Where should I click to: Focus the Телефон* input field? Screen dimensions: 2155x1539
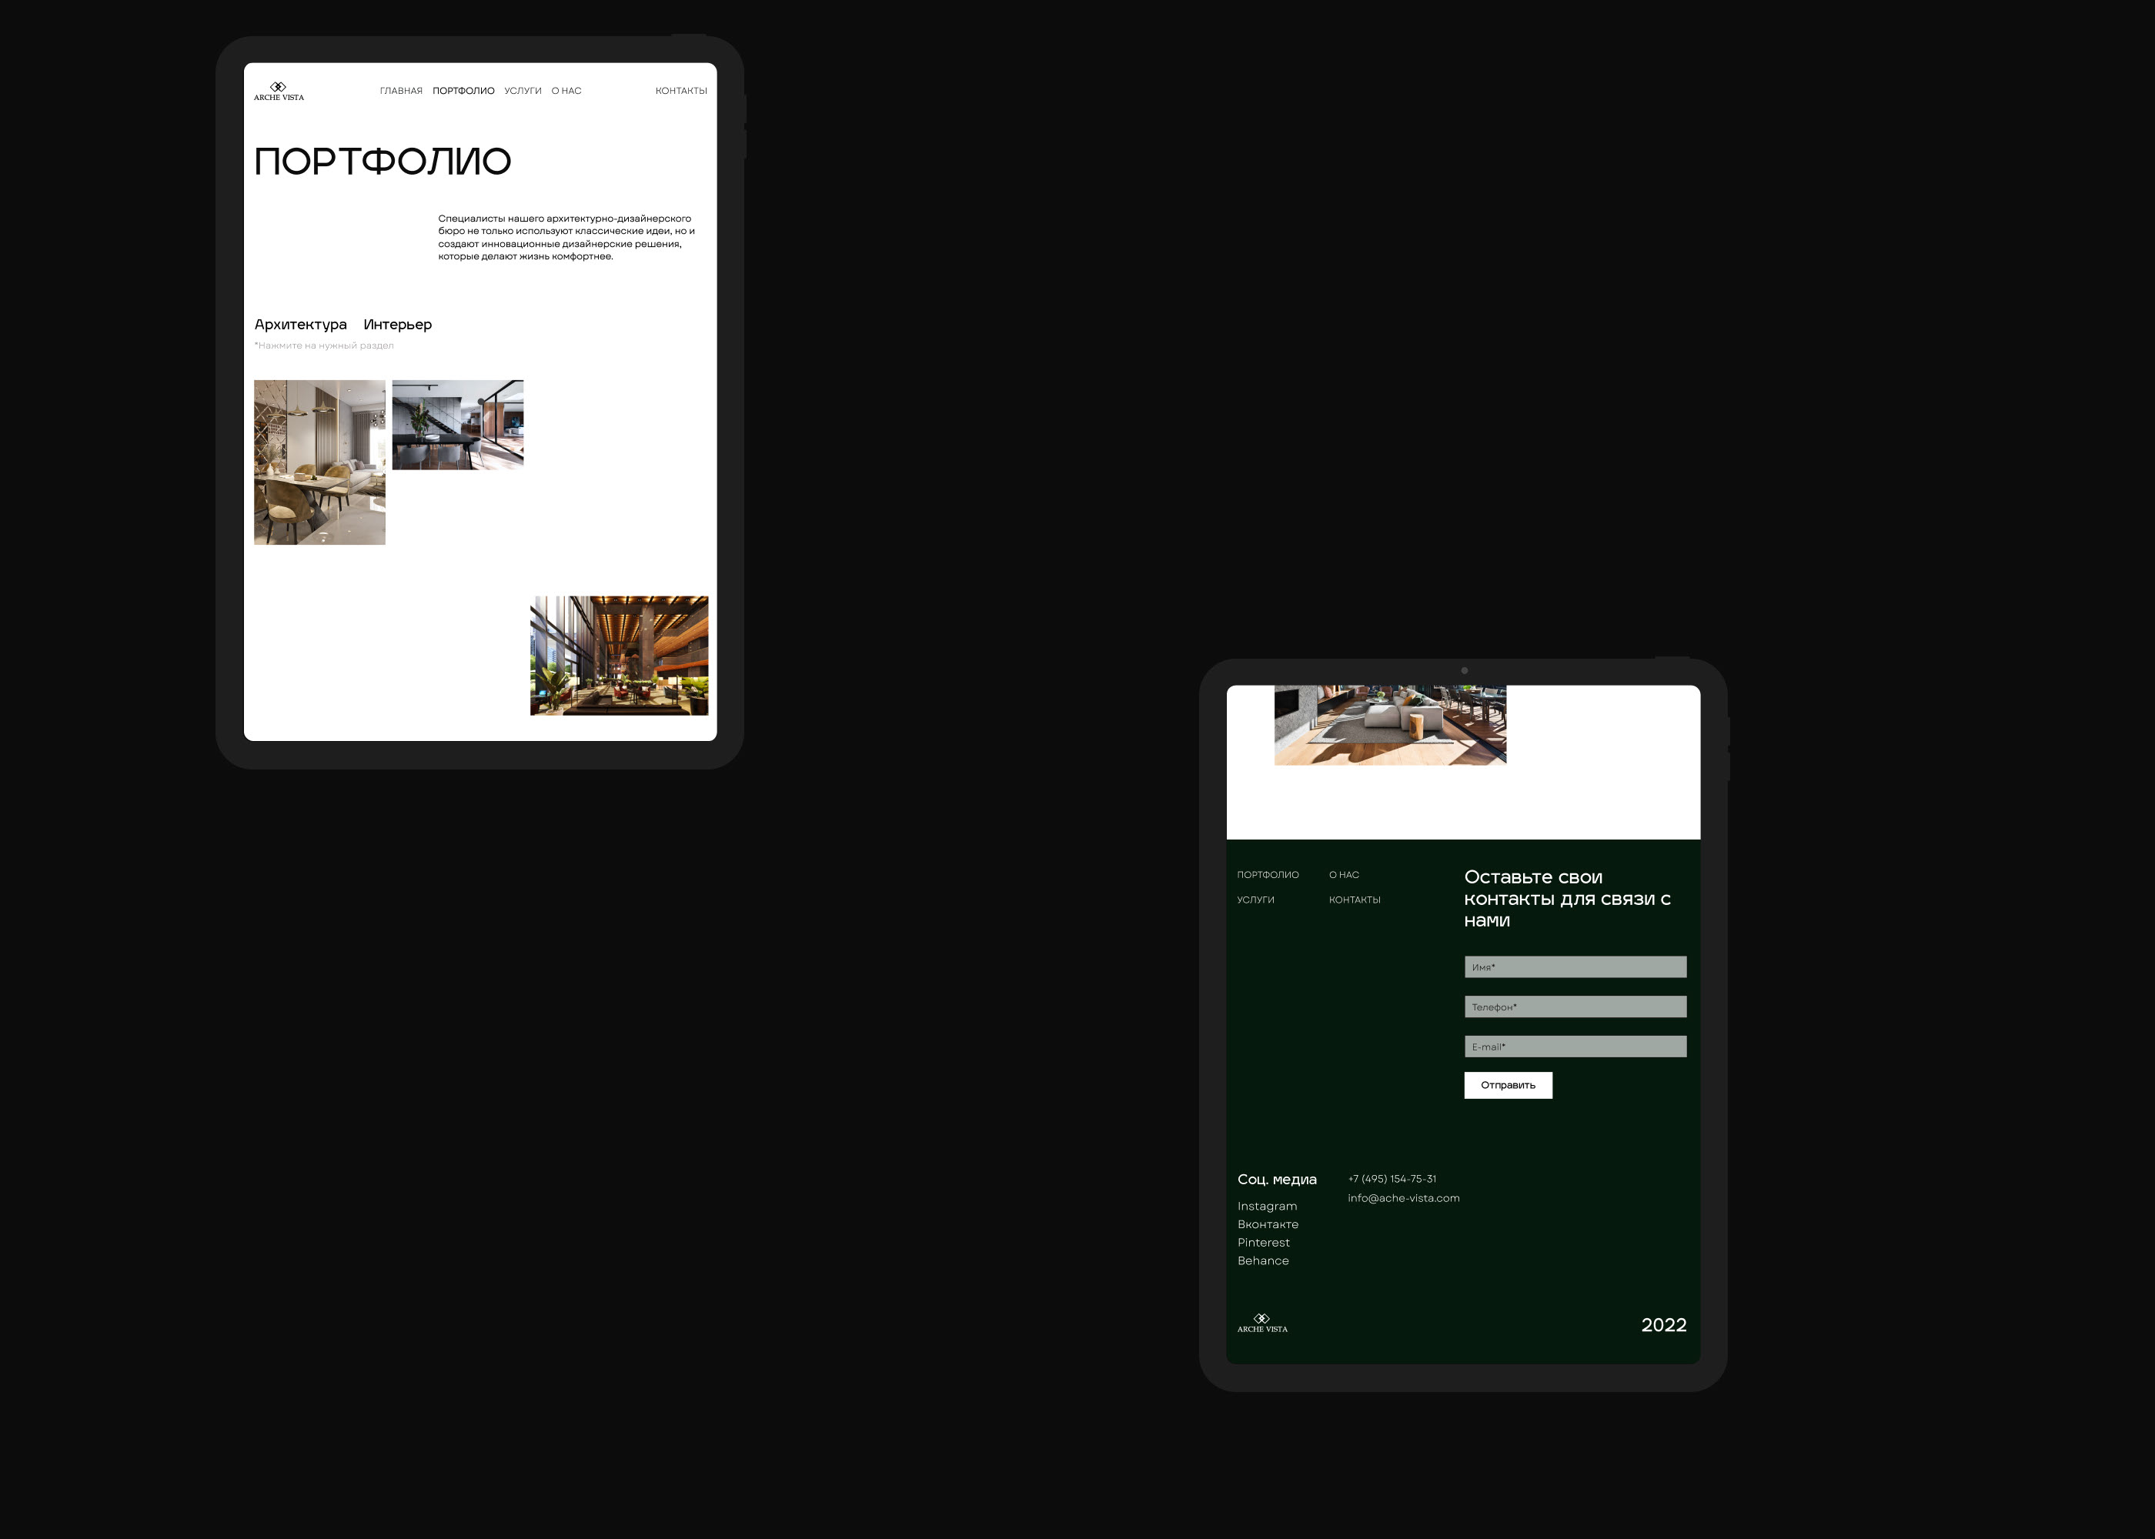click(1575, 1007)
